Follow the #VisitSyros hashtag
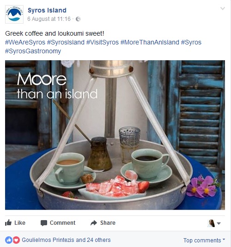Image resolution: width=231 pixels, height=247 pixels. (103, 42)
